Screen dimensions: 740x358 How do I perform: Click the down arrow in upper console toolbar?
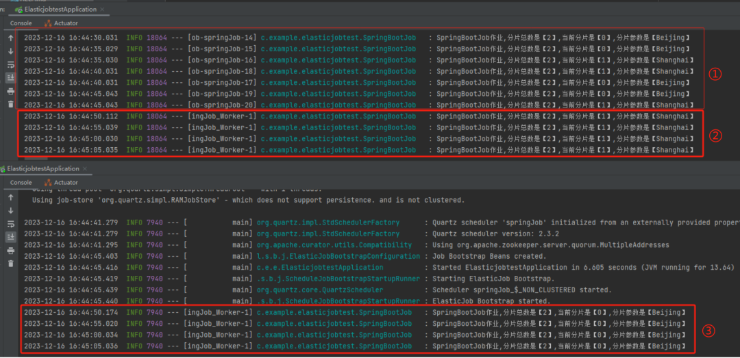[10, 51]
